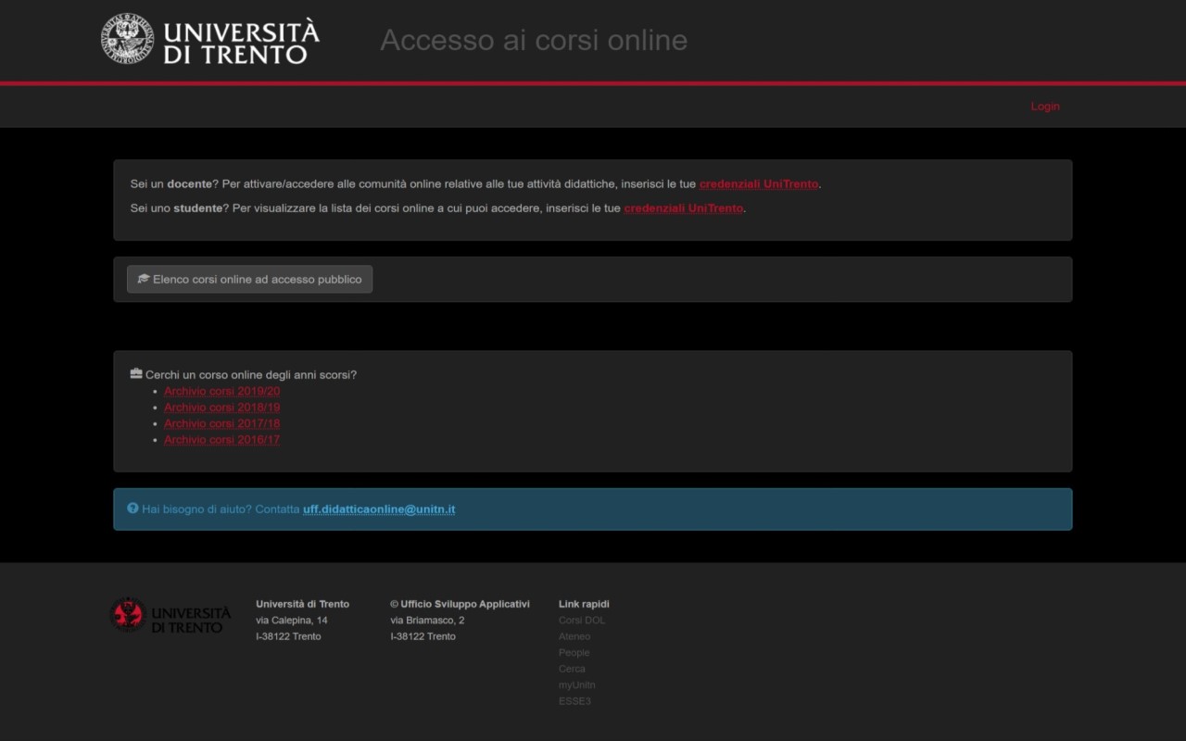Open 'People' quick link
Viewport: 1186px width, 741px height.
point(574,653)
